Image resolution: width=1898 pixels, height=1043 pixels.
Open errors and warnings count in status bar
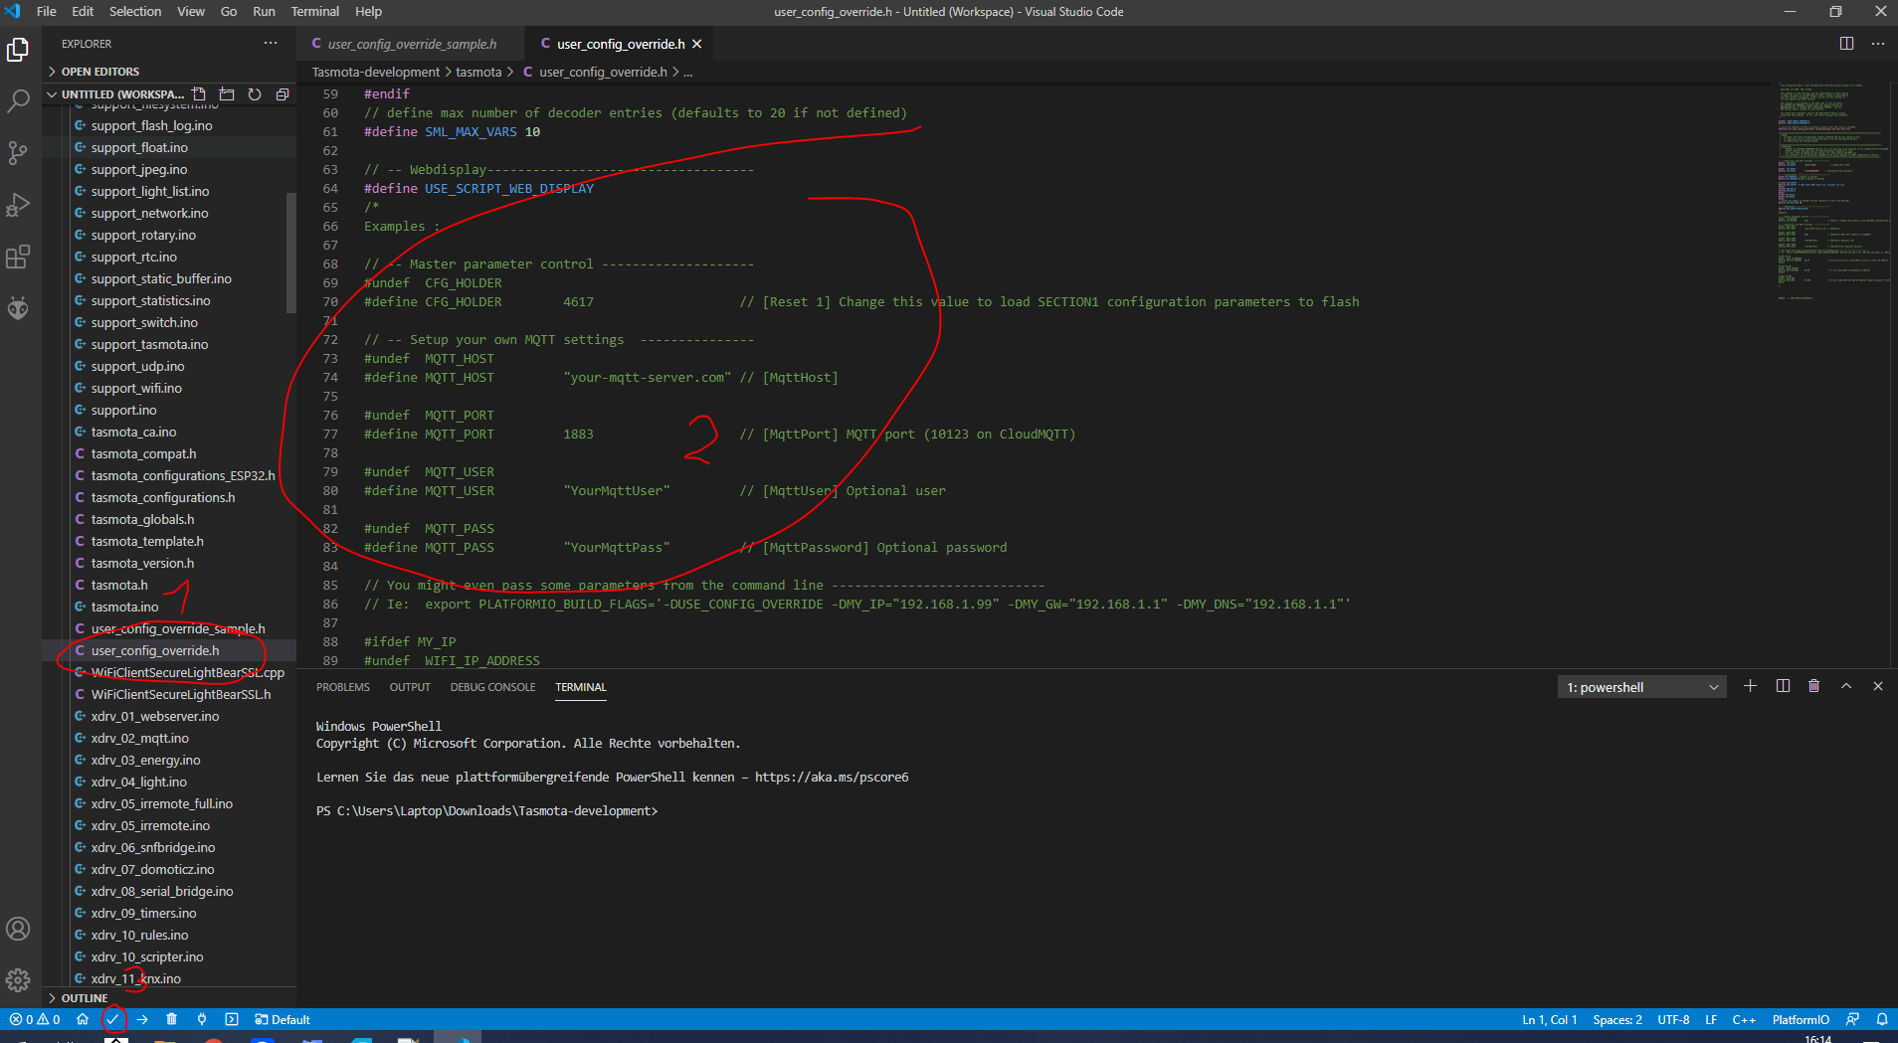pos(35,1019)
